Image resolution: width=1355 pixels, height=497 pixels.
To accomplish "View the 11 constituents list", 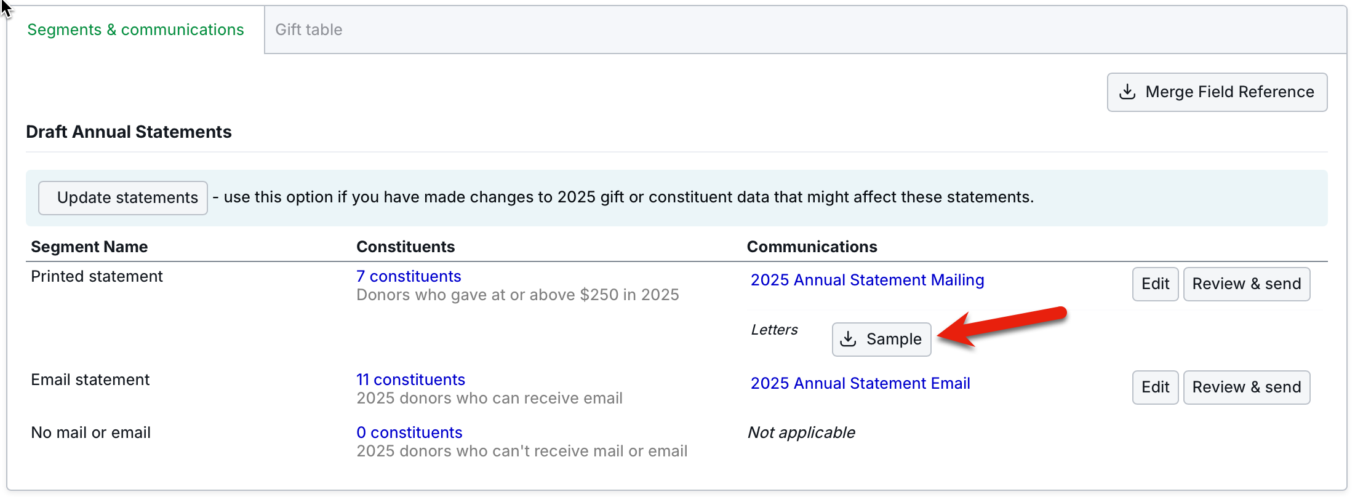I will [x=410, y=380].
